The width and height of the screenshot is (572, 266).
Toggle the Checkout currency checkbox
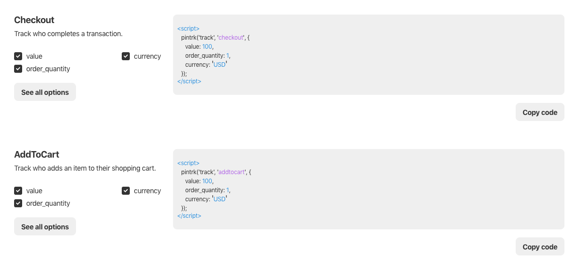pos(126,56)
